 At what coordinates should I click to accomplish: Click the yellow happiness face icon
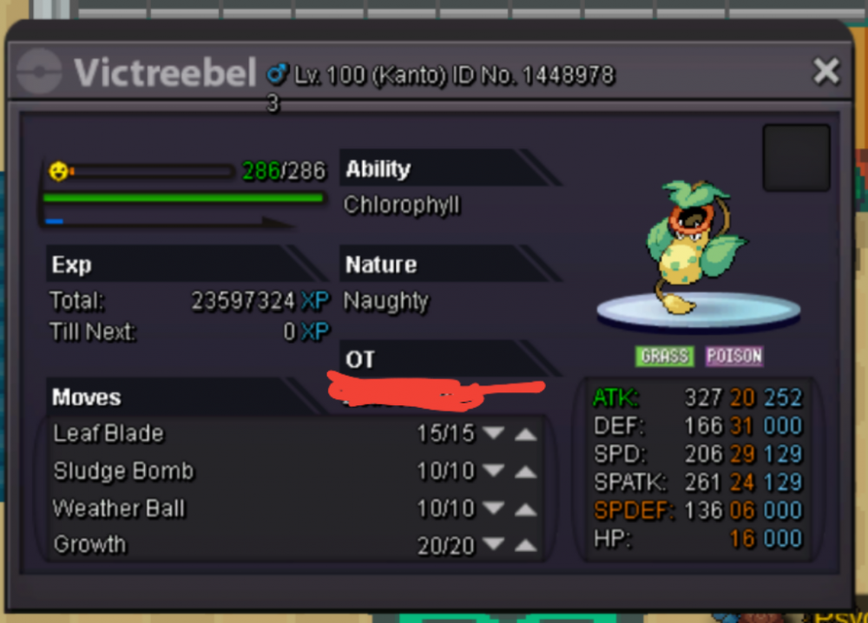click(58, 171)
